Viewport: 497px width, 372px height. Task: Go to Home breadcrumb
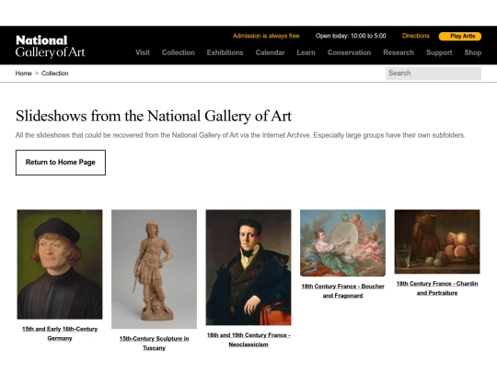click(x=23, y=73)
